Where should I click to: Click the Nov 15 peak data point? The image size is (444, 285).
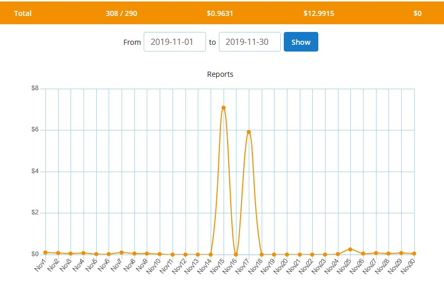tap(224, 108)
